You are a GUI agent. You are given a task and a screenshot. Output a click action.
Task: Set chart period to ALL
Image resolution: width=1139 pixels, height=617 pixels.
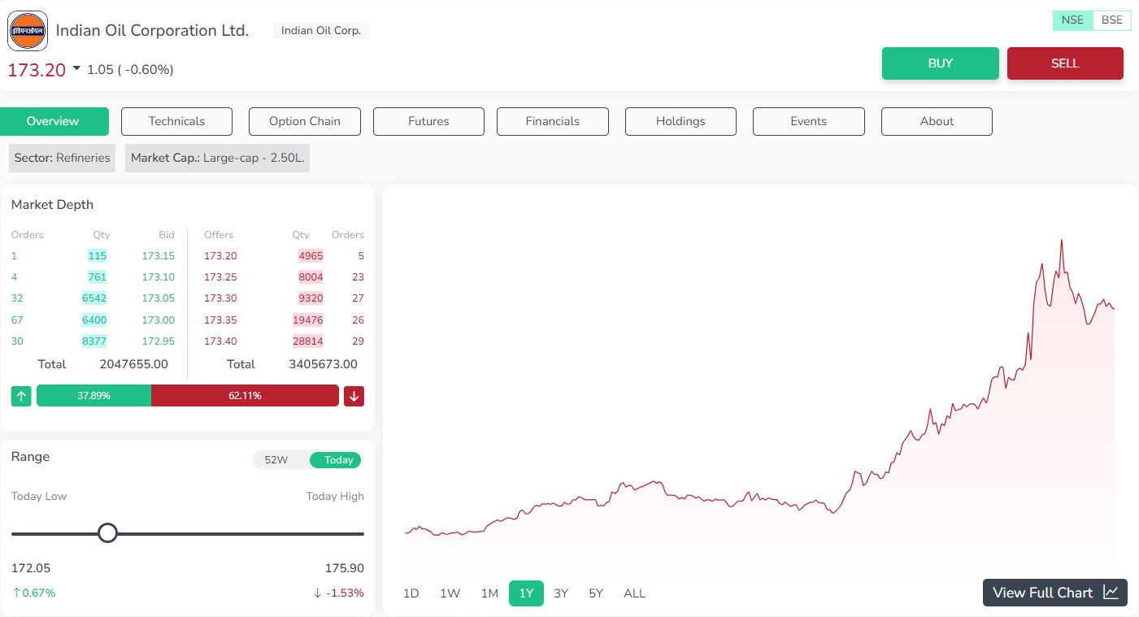pyautogui.click(x=634, y=593)
